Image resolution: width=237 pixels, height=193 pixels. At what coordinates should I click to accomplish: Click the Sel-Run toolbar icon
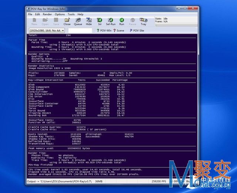[x=111, y=21]
